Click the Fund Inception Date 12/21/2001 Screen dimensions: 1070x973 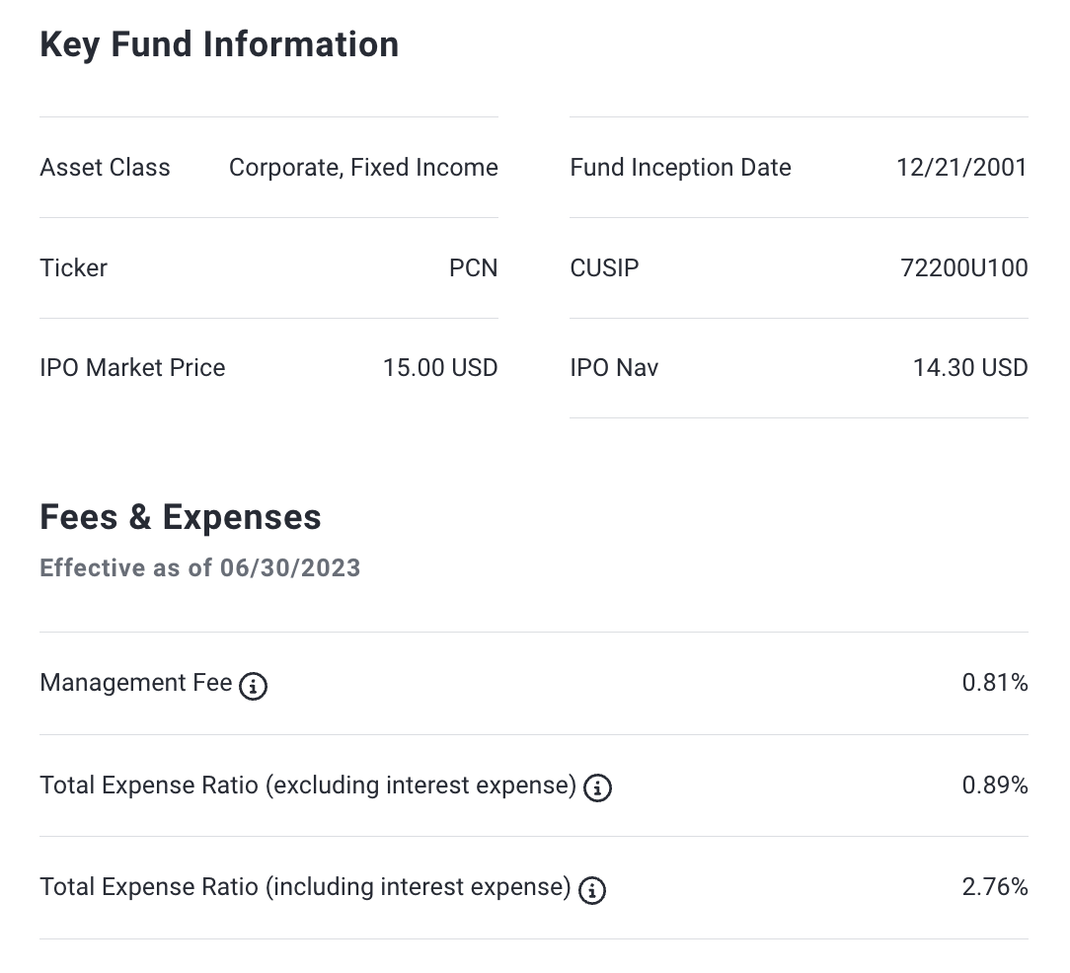961,168
